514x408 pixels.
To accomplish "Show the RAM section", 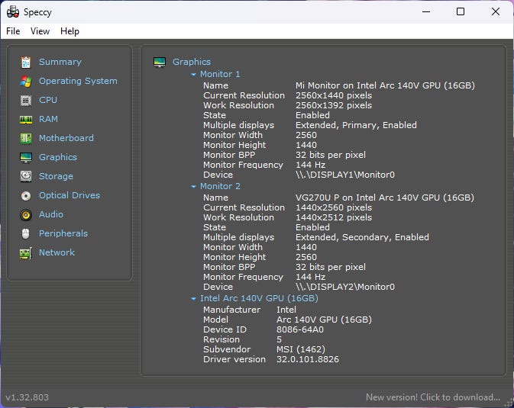I will pos(48,119).
